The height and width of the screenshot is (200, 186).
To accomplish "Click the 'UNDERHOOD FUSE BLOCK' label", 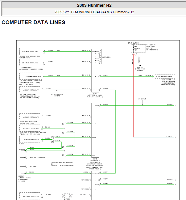I will [151, 46].
